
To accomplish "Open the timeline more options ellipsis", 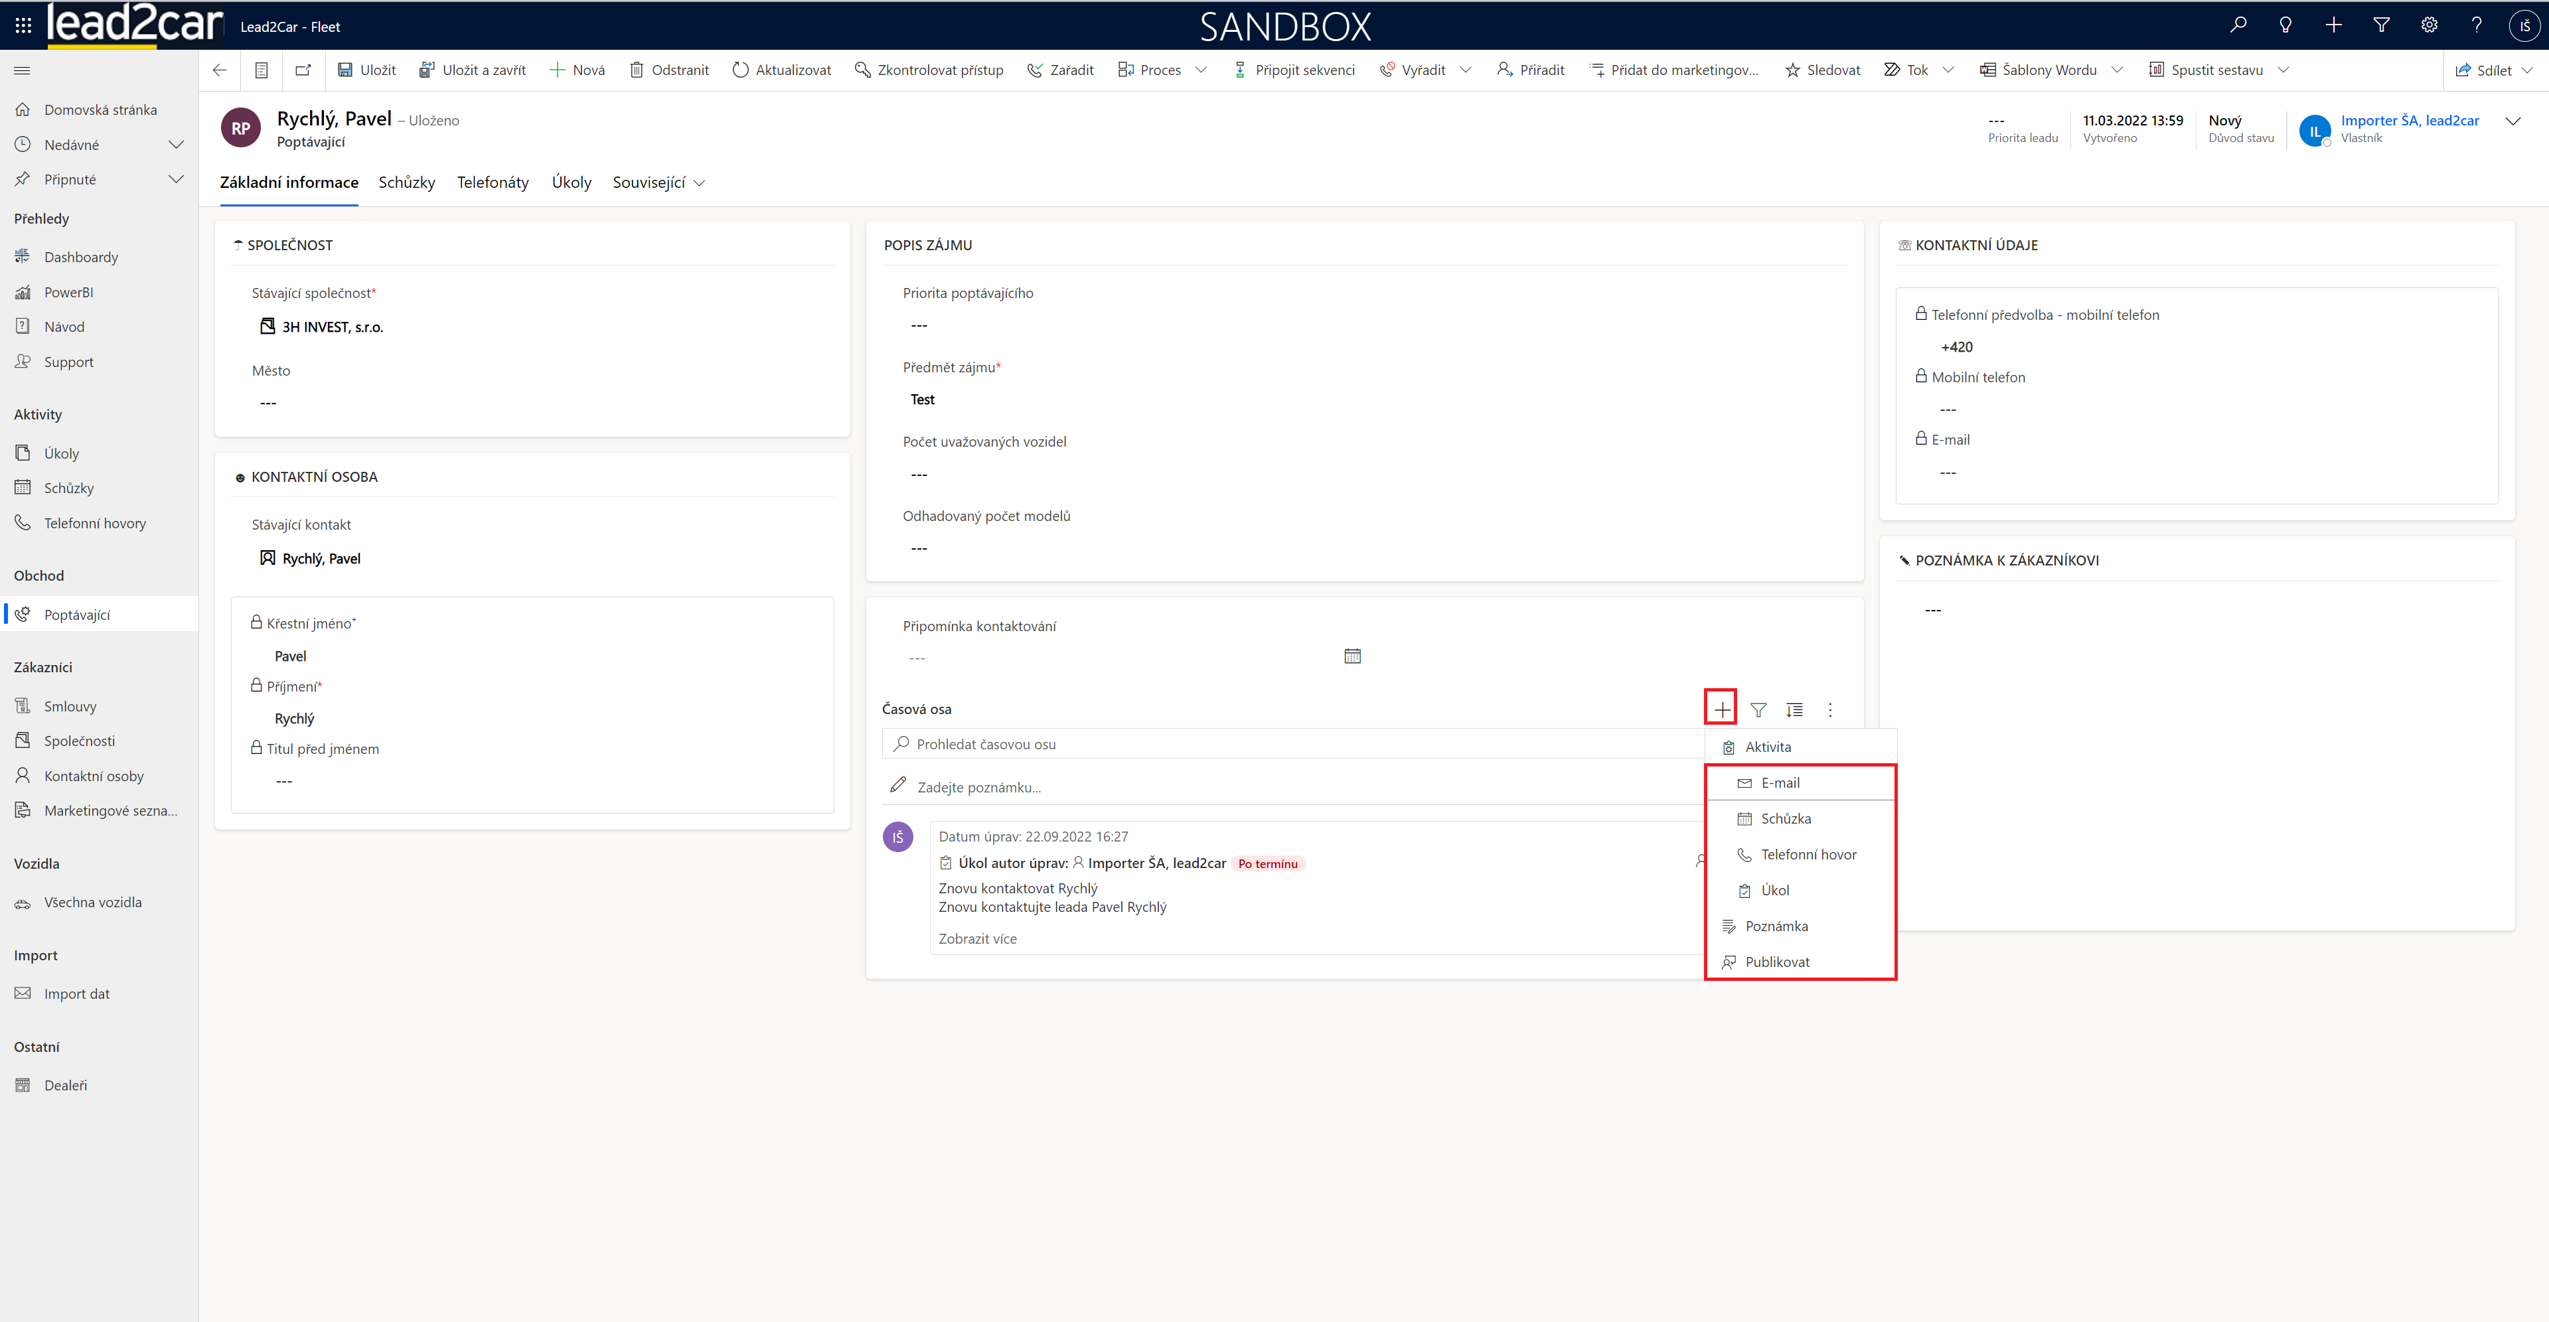I will point(1829,709).
